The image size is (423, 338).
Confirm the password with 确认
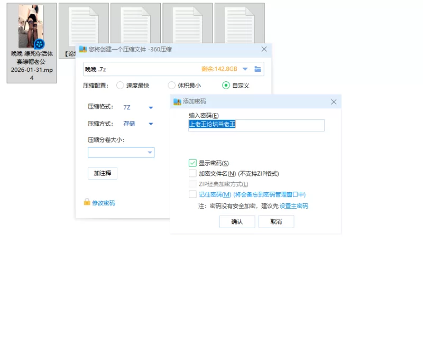(x=237, y=222)
